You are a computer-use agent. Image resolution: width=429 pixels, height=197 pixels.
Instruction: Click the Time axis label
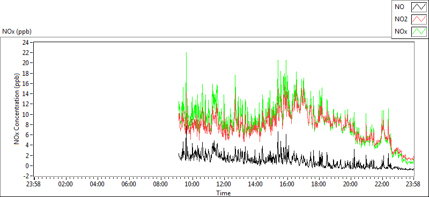224,193
